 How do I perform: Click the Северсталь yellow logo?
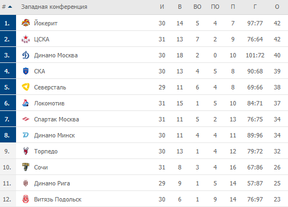click(x=25, y=87)
